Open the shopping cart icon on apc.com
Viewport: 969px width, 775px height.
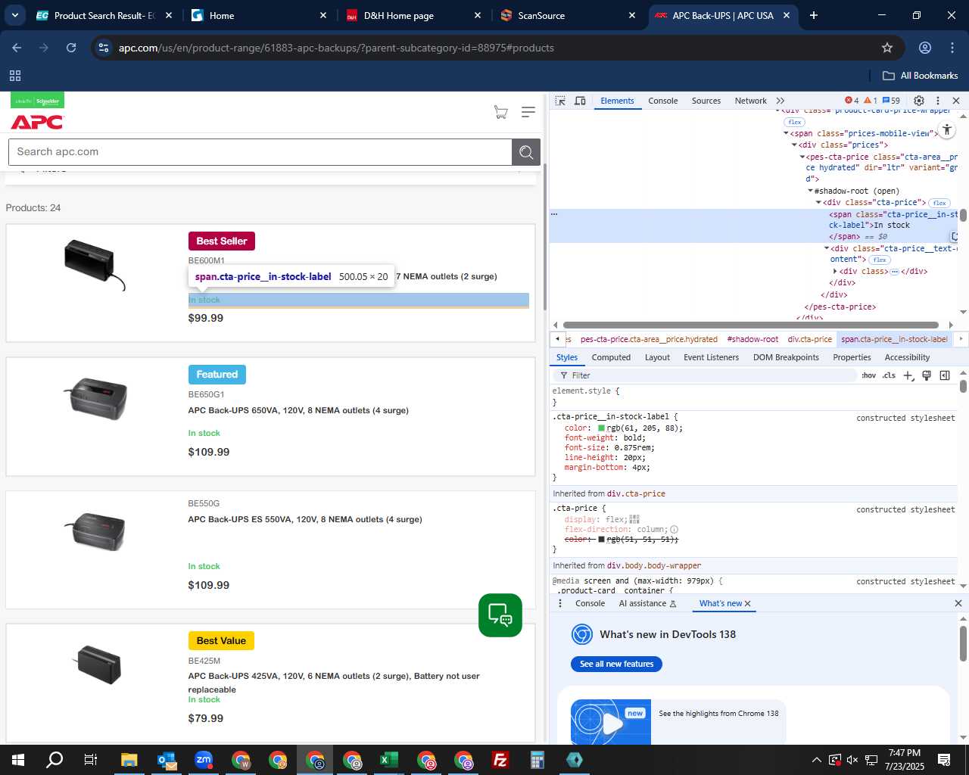pyautogui.click(x=500, y=112)
